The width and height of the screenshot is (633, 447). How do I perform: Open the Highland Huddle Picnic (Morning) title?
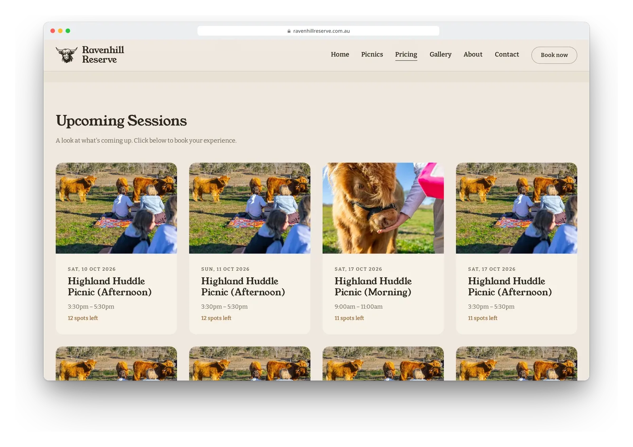coord(373,286)
